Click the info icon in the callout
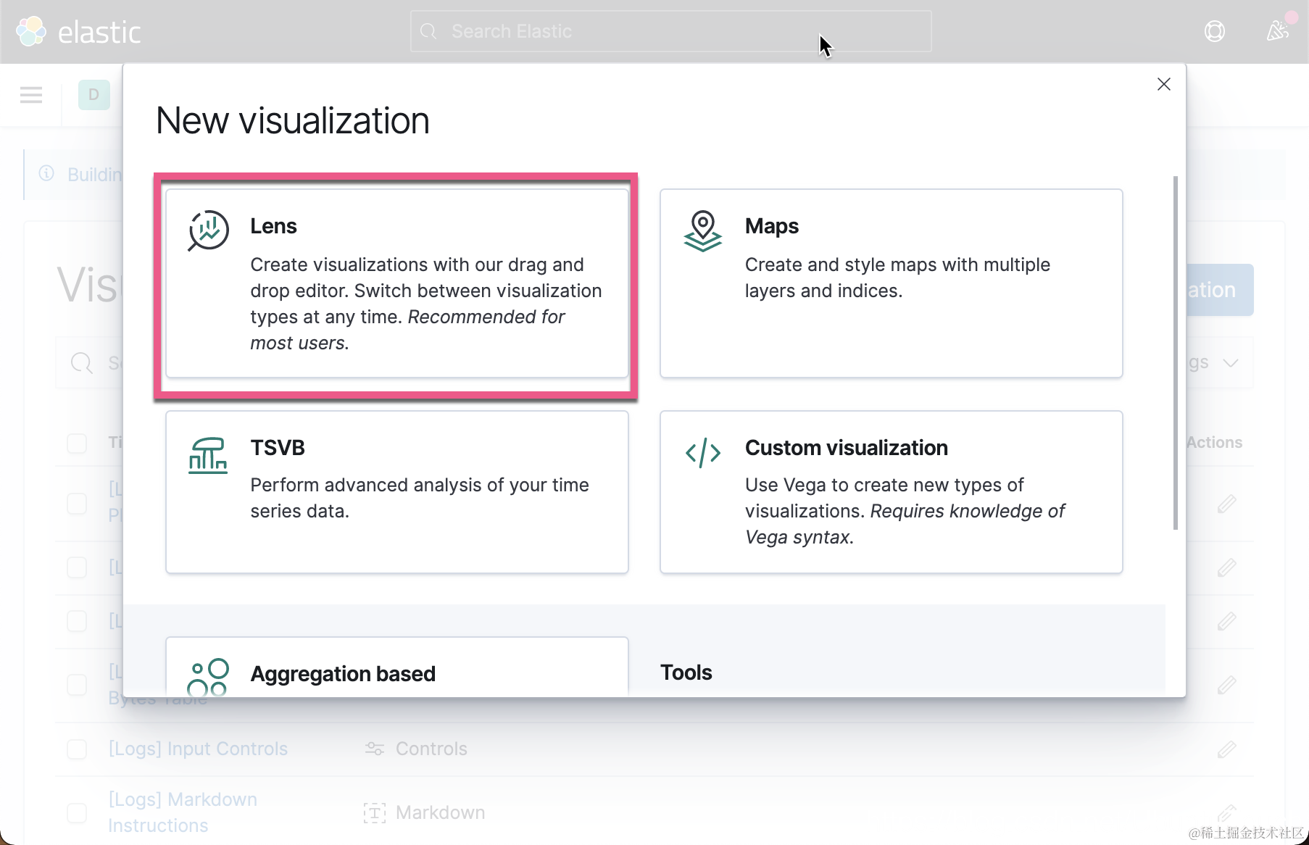This screenshot has height=845, width=1309. tap(46, 173)
